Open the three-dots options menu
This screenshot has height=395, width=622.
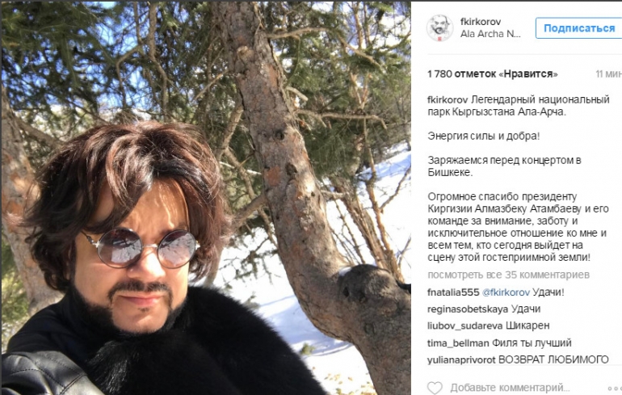pyautogui.click(x=615, y=388)
